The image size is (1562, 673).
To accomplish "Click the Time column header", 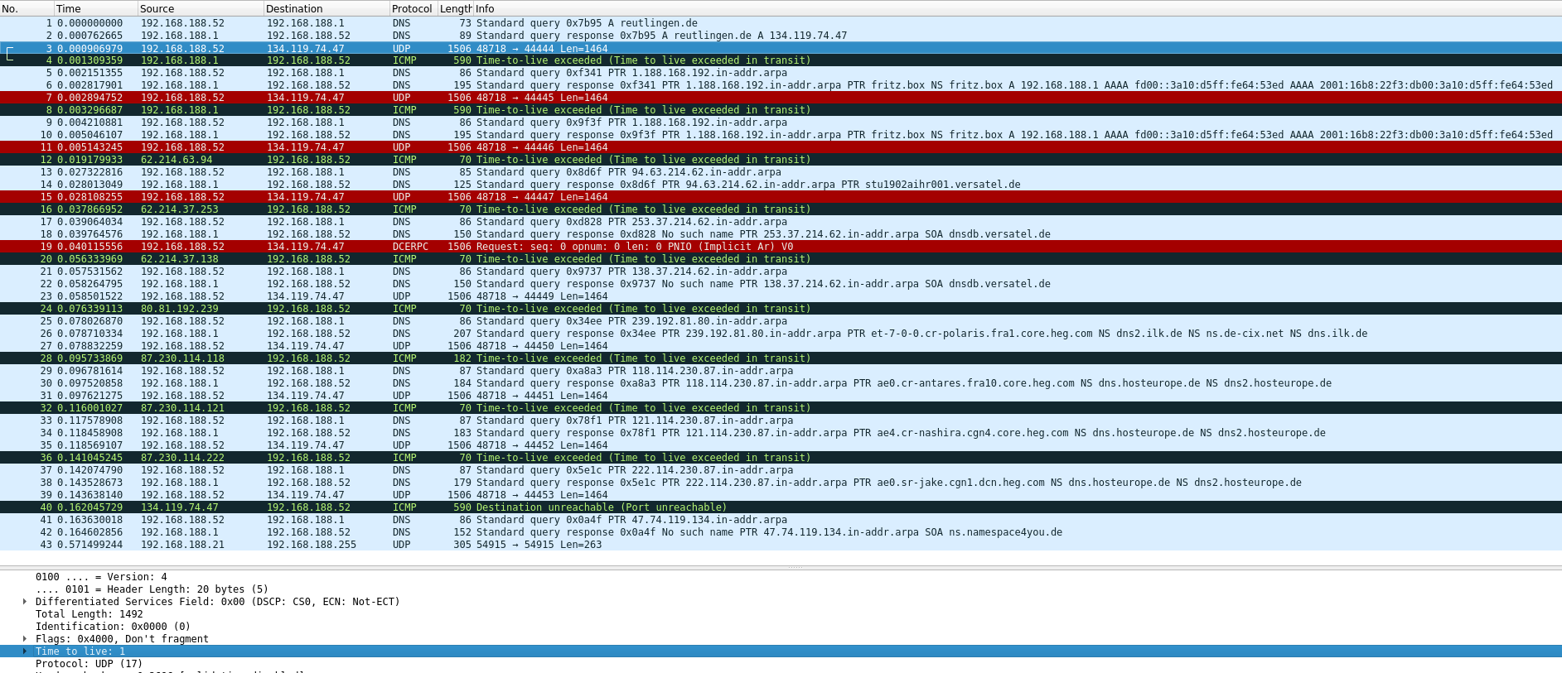I will [95, 8].
